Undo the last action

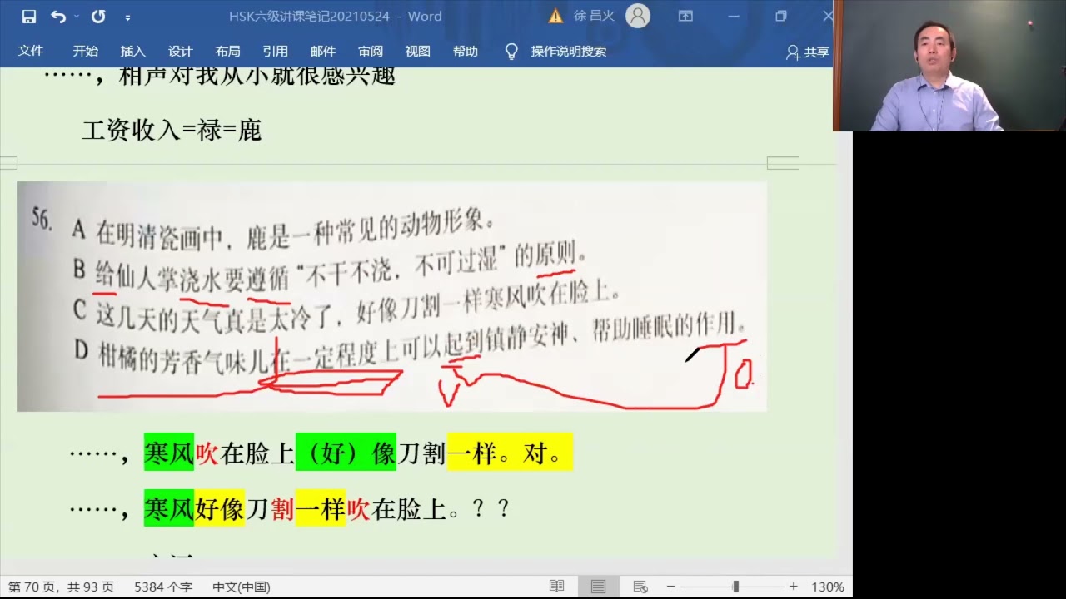point(57,16)
